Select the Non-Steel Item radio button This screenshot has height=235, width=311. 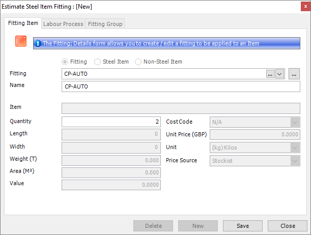pyautogui.click(x=138, y=62)
